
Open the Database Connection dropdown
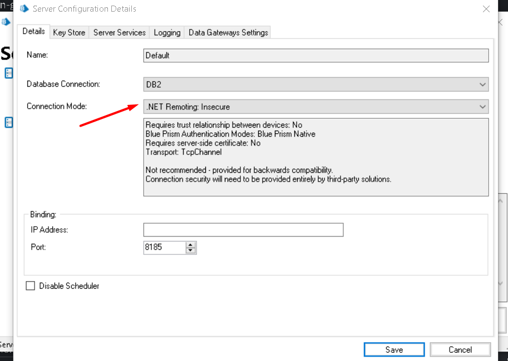(482, 84)
